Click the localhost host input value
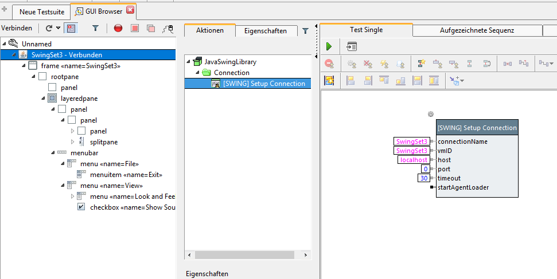Image resolution: width=557 pixels, height=279 pixels. pyautogui.click(x=414, y=160)
